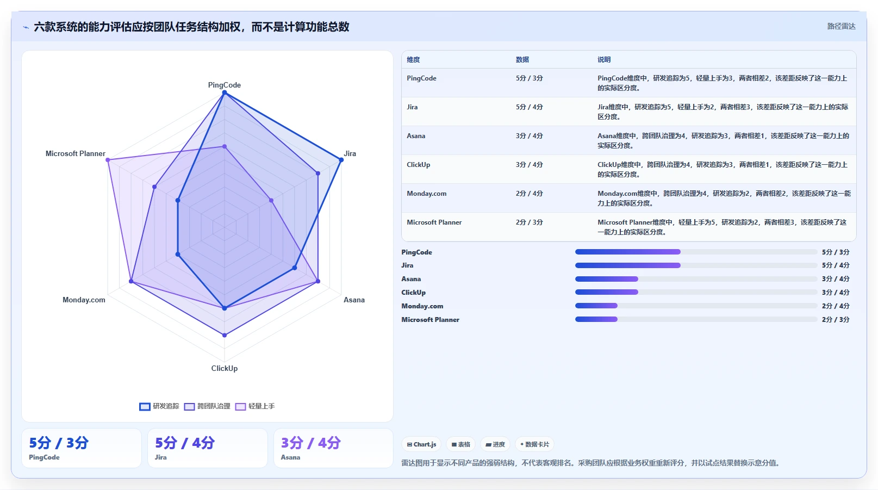Open the PingCode 5分 / 3分 score card
The width and height of the screenshot is (878, 490).
tap(82, 448)
